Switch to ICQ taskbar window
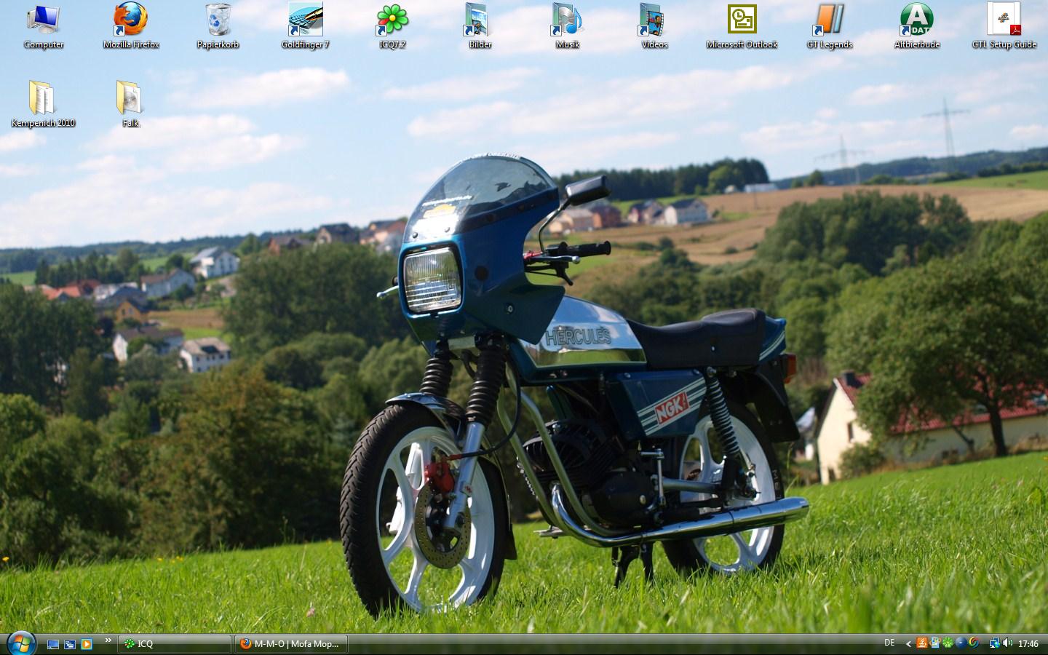1048x655 pixels. pyautogui.click(x=175, y=644)
